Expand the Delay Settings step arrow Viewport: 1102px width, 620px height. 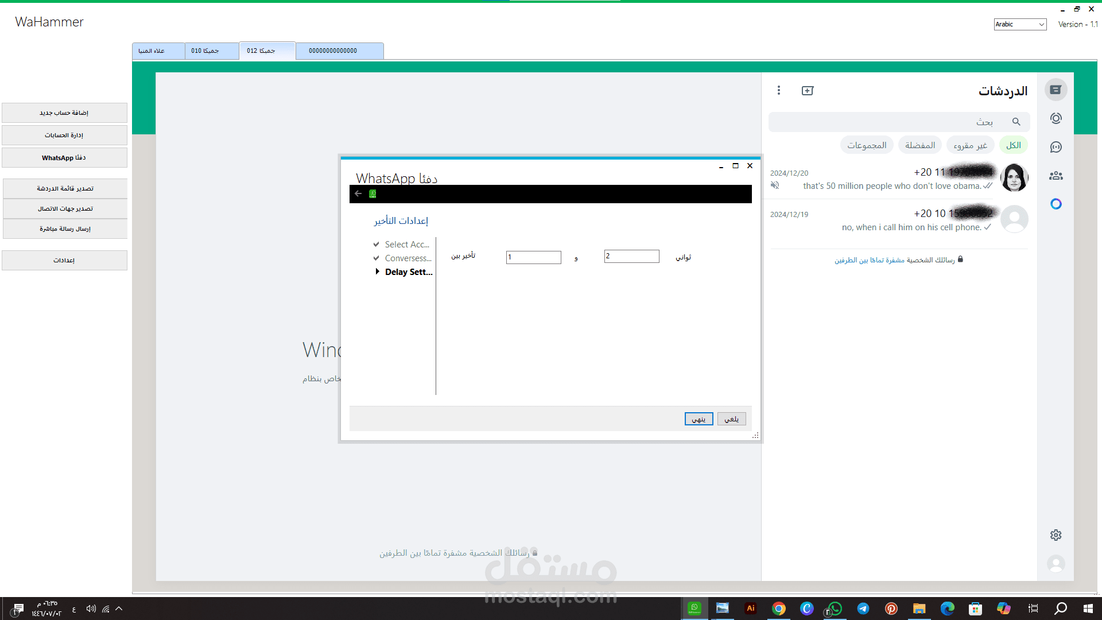coord(377,272)
